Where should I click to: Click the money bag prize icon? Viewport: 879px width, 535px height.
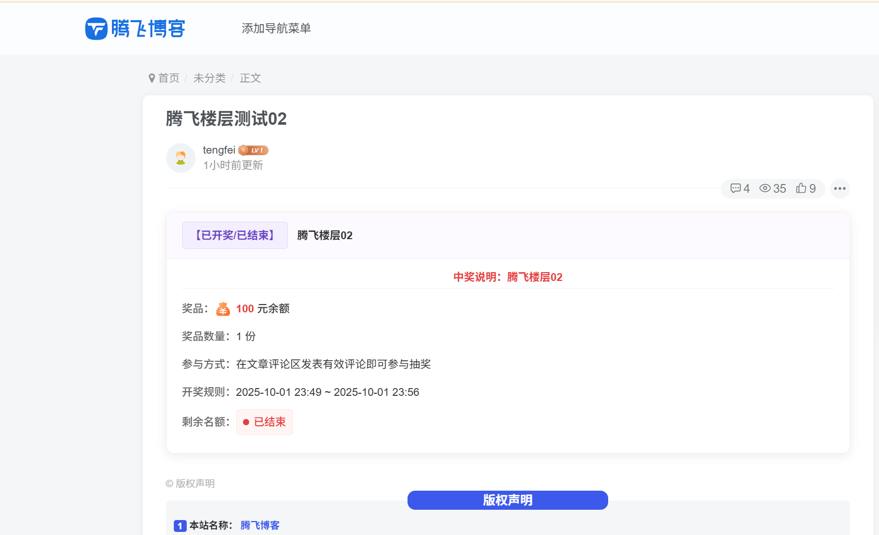[222, 308]
